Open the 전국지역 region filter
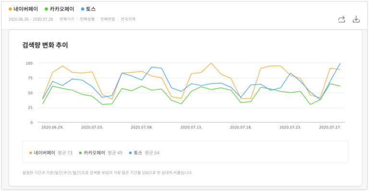The height and width of the screenshot is (191, 369). (128, 19)
